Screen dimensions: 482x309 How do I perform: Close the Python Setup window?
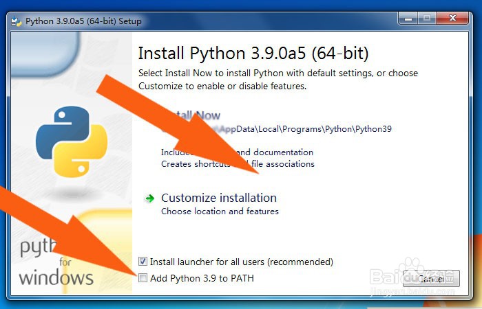(x=452, y=19)
